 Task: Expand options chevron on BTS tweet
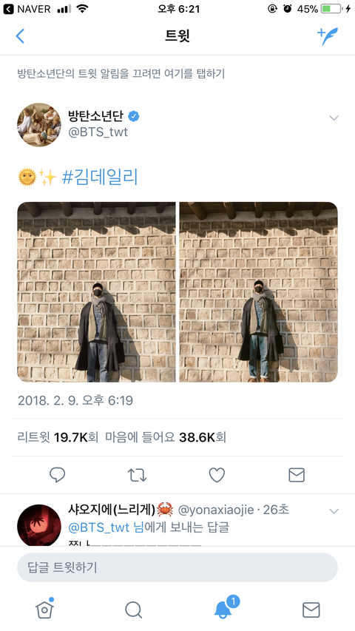[334, 118]
